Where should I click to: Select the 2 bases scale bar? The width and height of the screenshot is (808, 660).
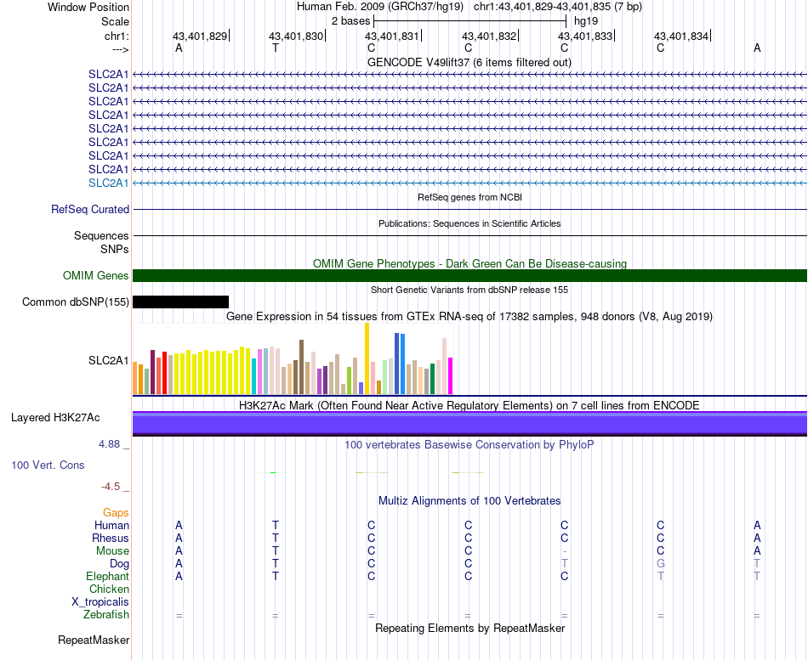470,21
